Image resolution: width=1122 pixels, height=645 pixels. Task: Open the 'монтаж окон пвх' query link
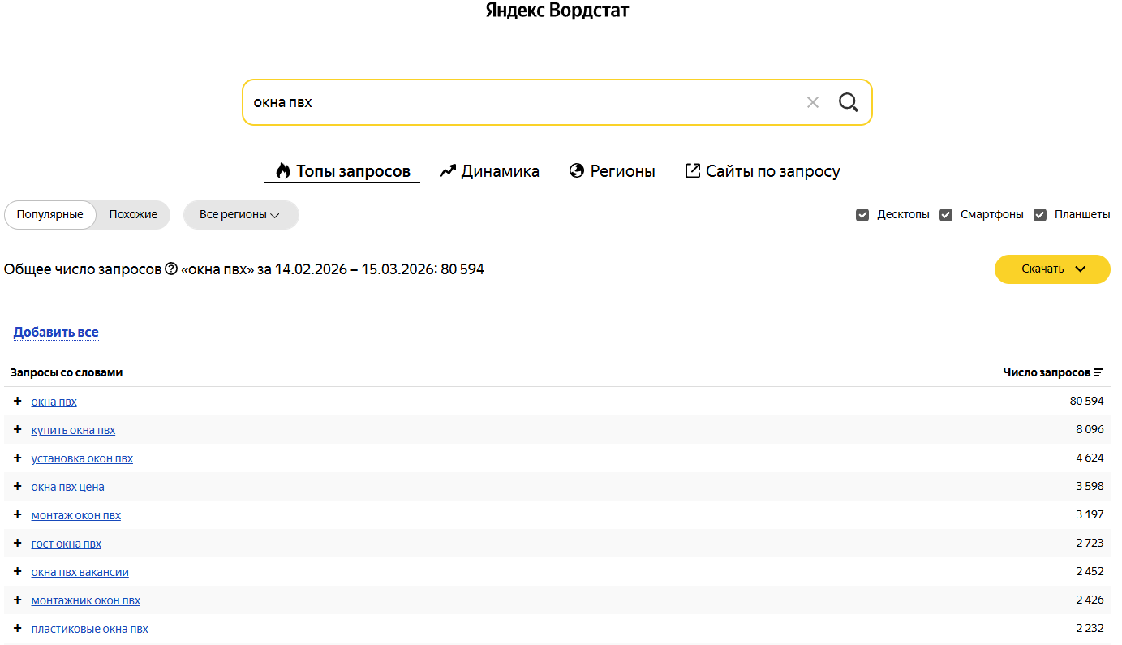pyautogui.click(x=76, y=515)
